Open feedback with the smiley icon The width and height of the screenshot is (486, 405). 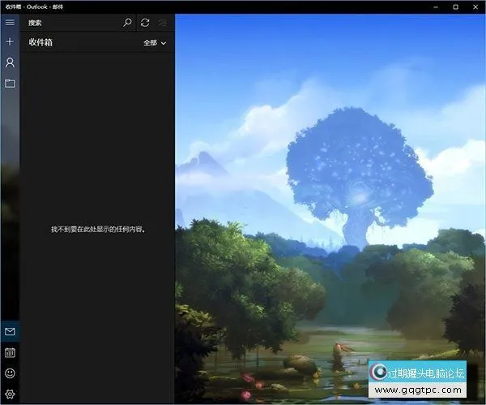tap(10, 374)
